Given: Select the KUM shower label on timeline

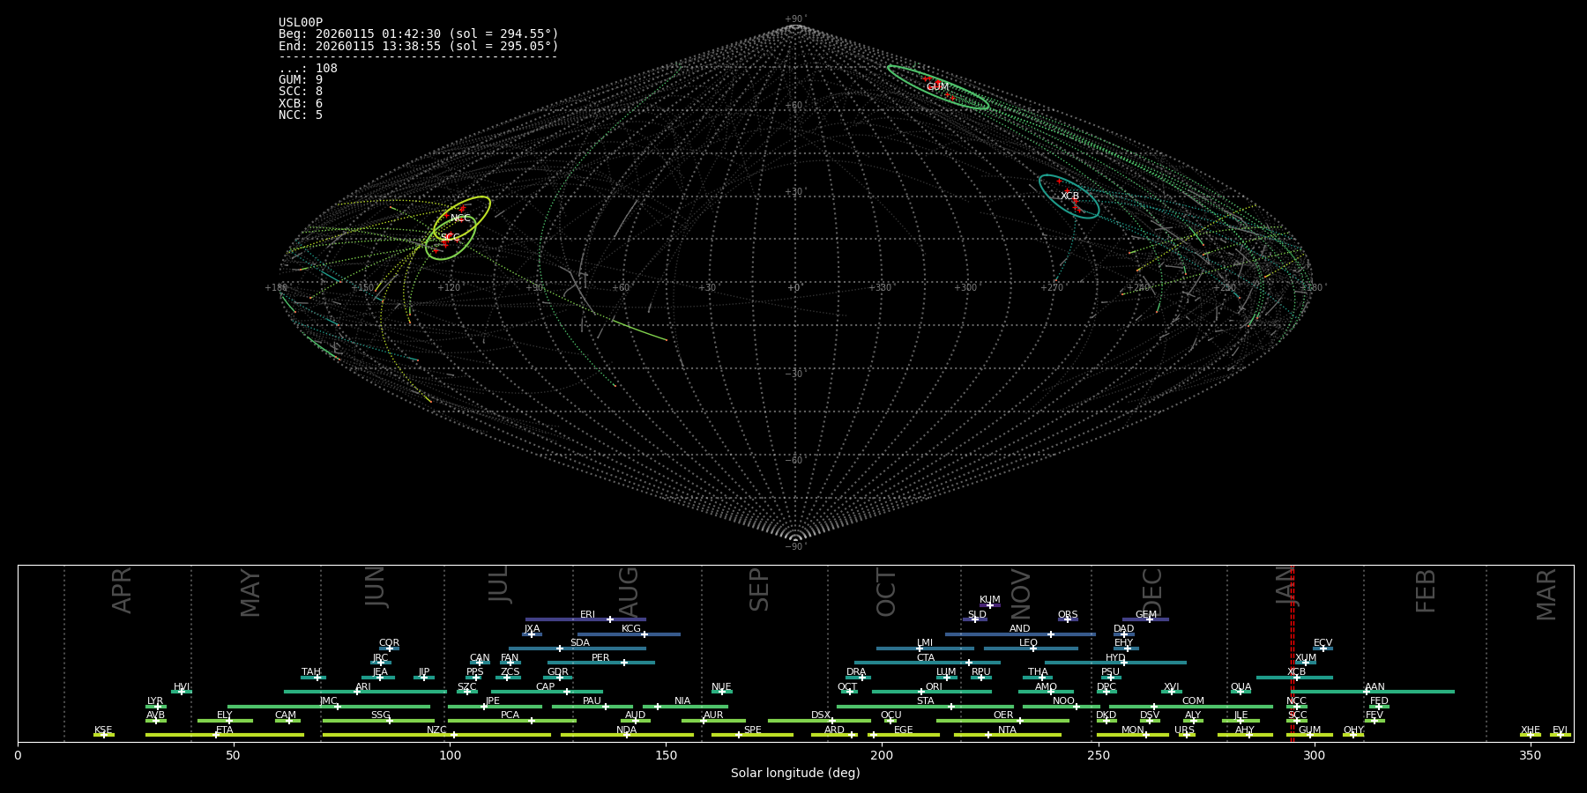Looking at the screenshot, I should (990, 600).
